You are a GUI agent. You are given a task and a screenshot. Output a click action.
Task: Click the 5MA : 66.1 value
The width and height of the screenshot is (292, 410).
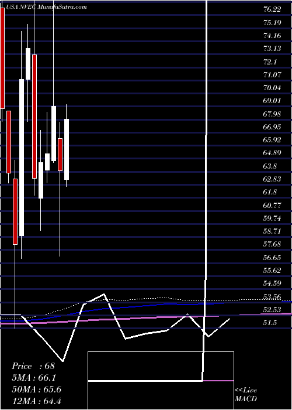point(34,378)
